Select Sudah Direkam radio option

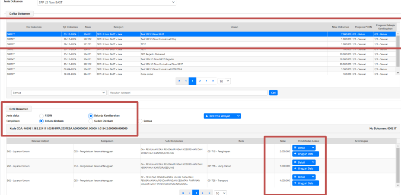click(91, 121)
